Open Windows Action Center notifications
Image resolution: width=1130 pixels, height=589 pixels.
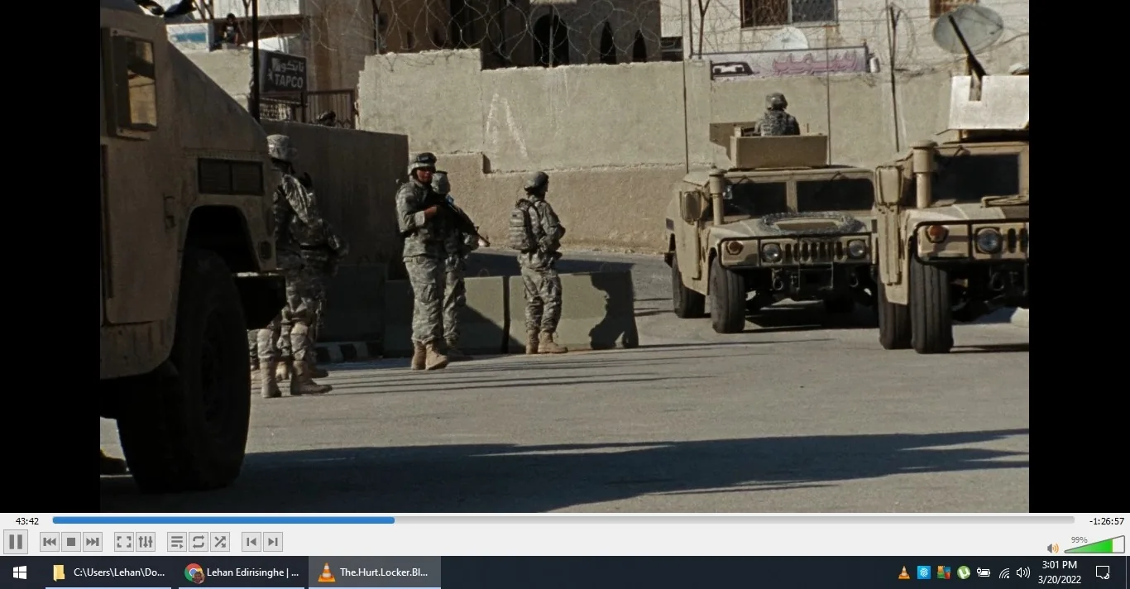coord(1103,572)
